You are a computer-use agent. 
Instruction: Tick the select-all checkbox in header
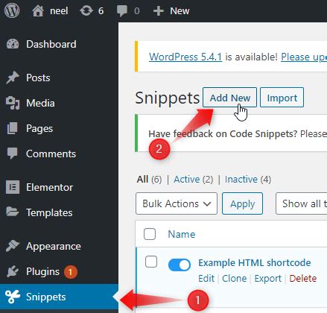coord(150,234)
